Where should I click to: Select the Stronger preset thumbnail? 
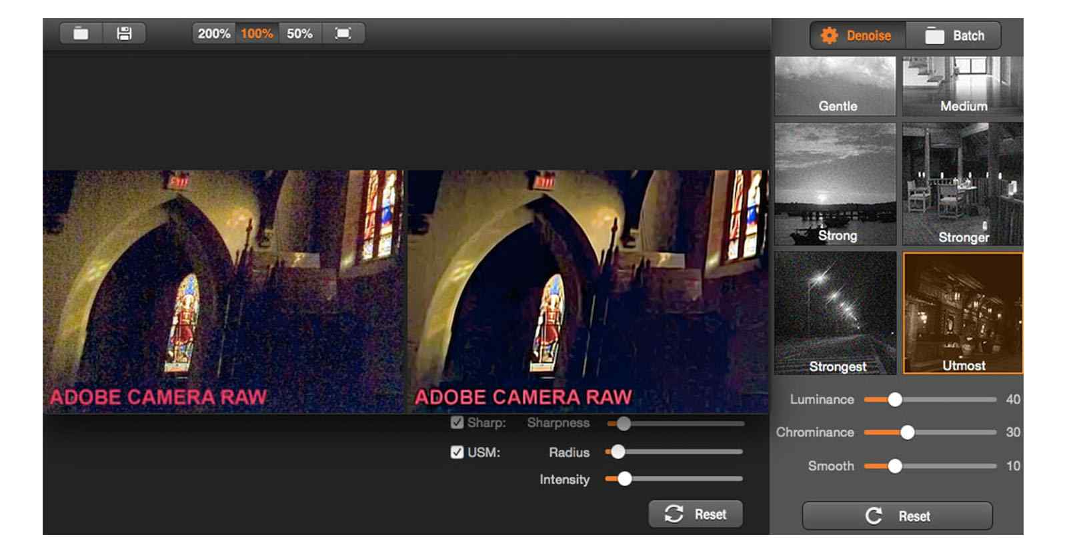[962, 184]
